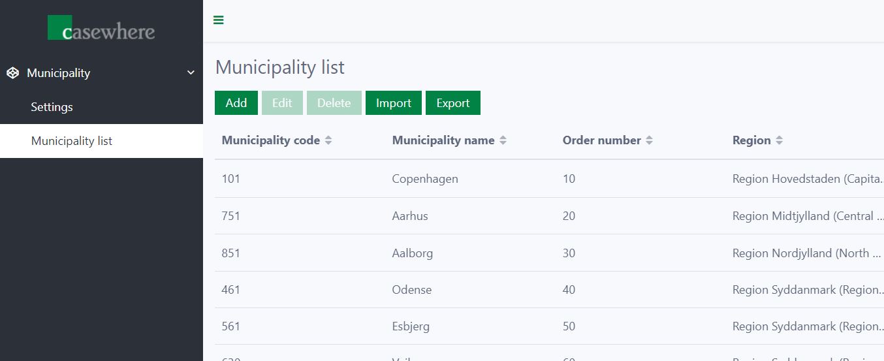The width and height of the screenshot is (884, 361).
Task: Choose the Odense row
Action: (411, 290)
